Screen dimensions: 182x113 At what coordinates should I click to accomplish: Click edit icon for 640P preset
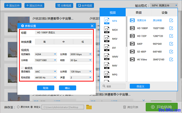click(x=171, y=44)
